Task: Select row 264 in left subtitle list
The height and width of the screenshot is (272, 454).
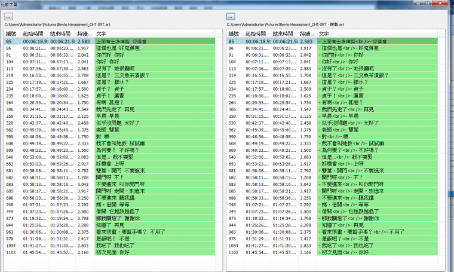Action: pyautogui.click(x=109, y=103)
